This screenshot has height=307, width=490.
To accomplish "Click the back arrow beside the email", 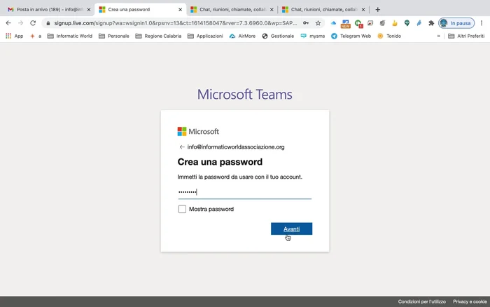I will click(x=182, y=147).
